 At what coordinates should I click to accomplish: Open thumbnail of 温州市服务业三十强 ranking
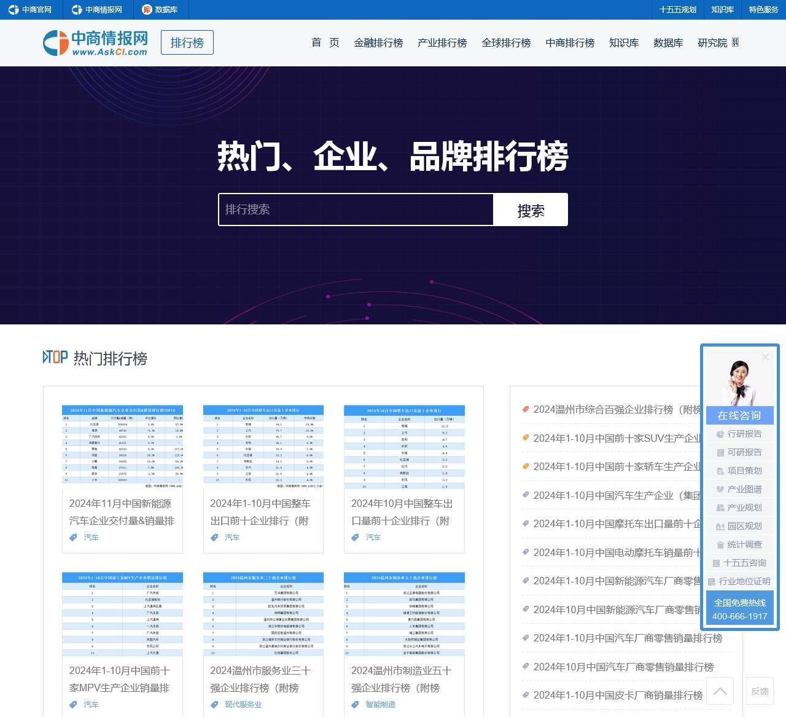[x=263, y=614]
